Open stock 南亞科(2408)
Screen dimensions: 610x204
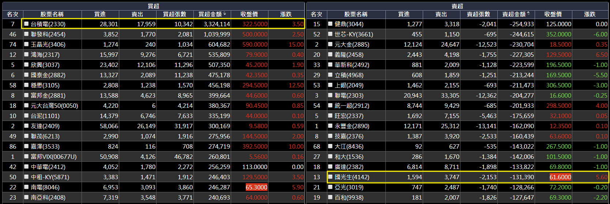48,197
